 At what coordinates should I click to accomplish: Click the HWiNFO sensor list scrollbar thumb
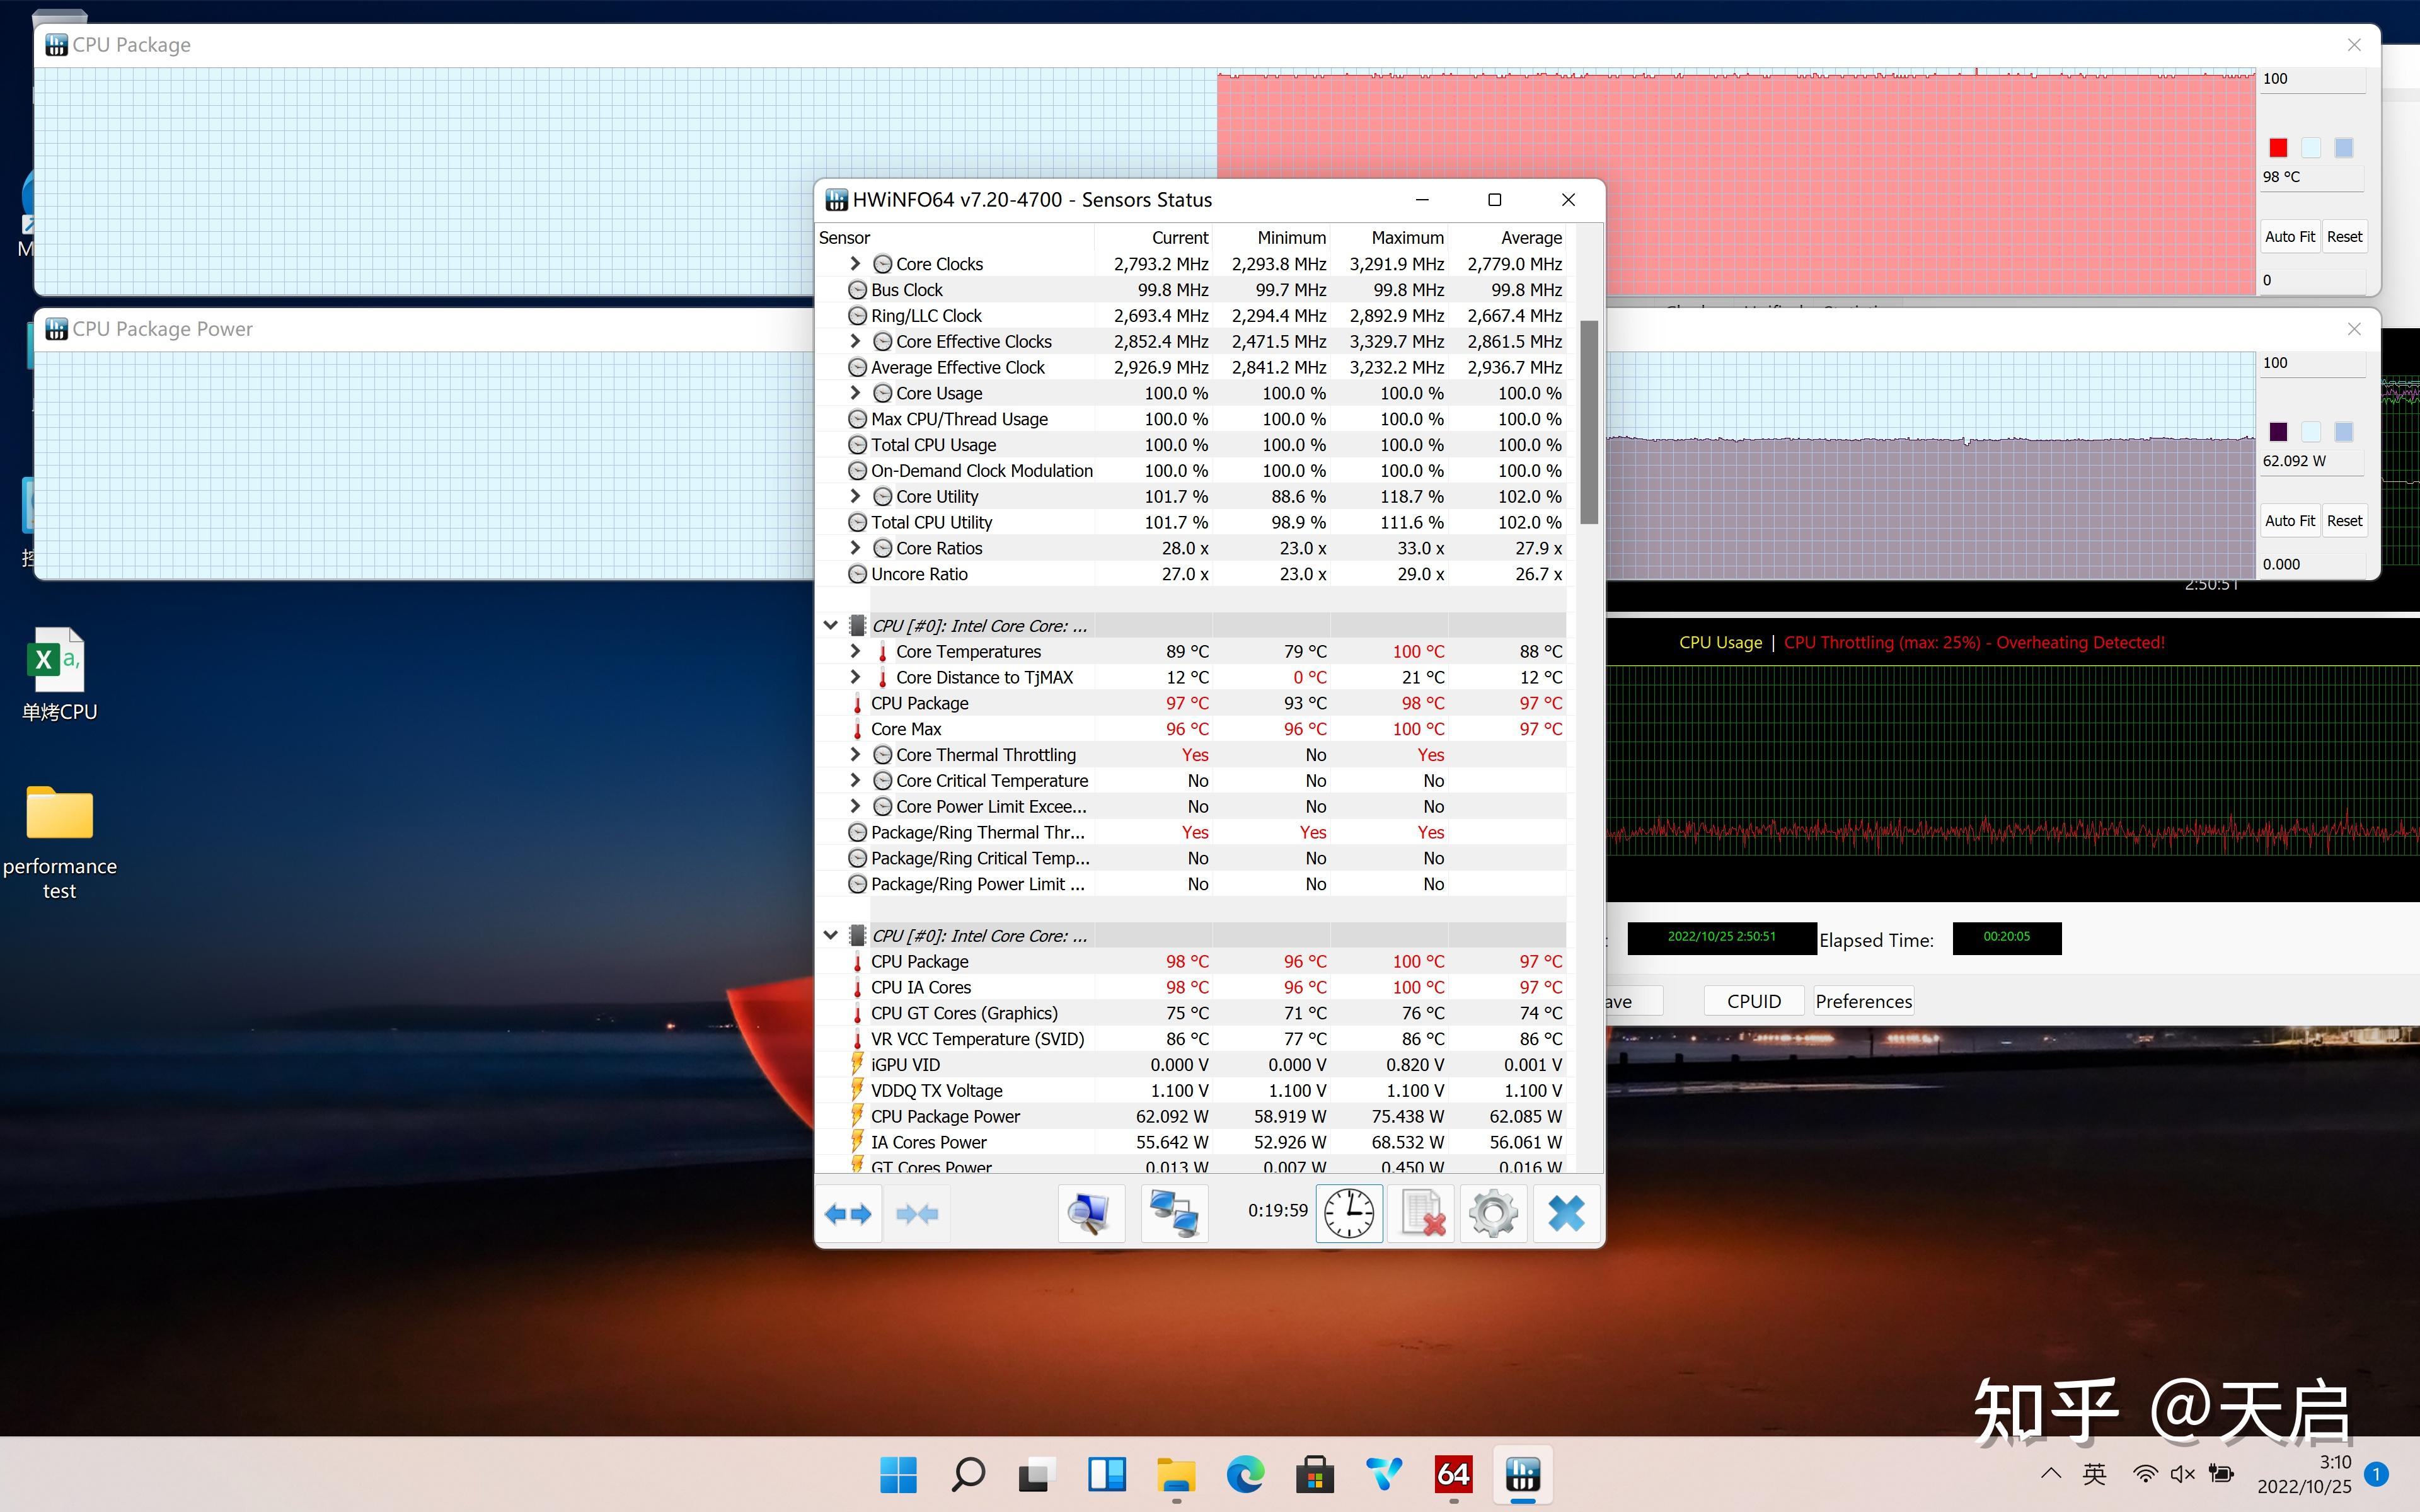pos(1588,422)
